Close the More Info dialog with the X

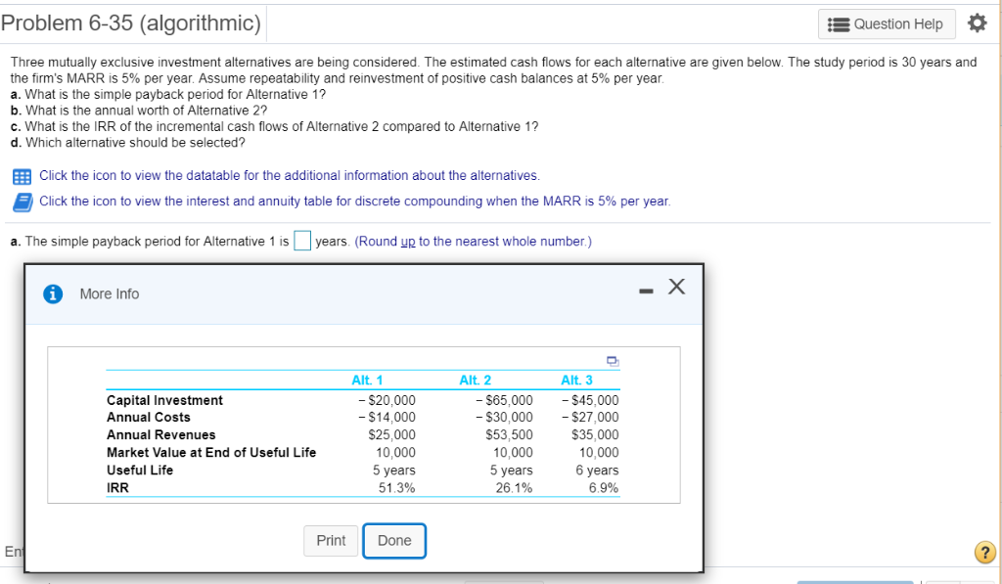tap(676, 286)
